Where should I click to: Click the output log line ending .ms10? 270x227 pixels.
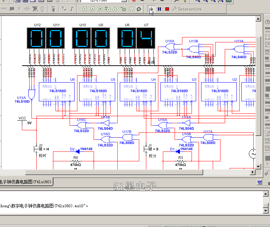pyautogui.click(x=44, y=206)
